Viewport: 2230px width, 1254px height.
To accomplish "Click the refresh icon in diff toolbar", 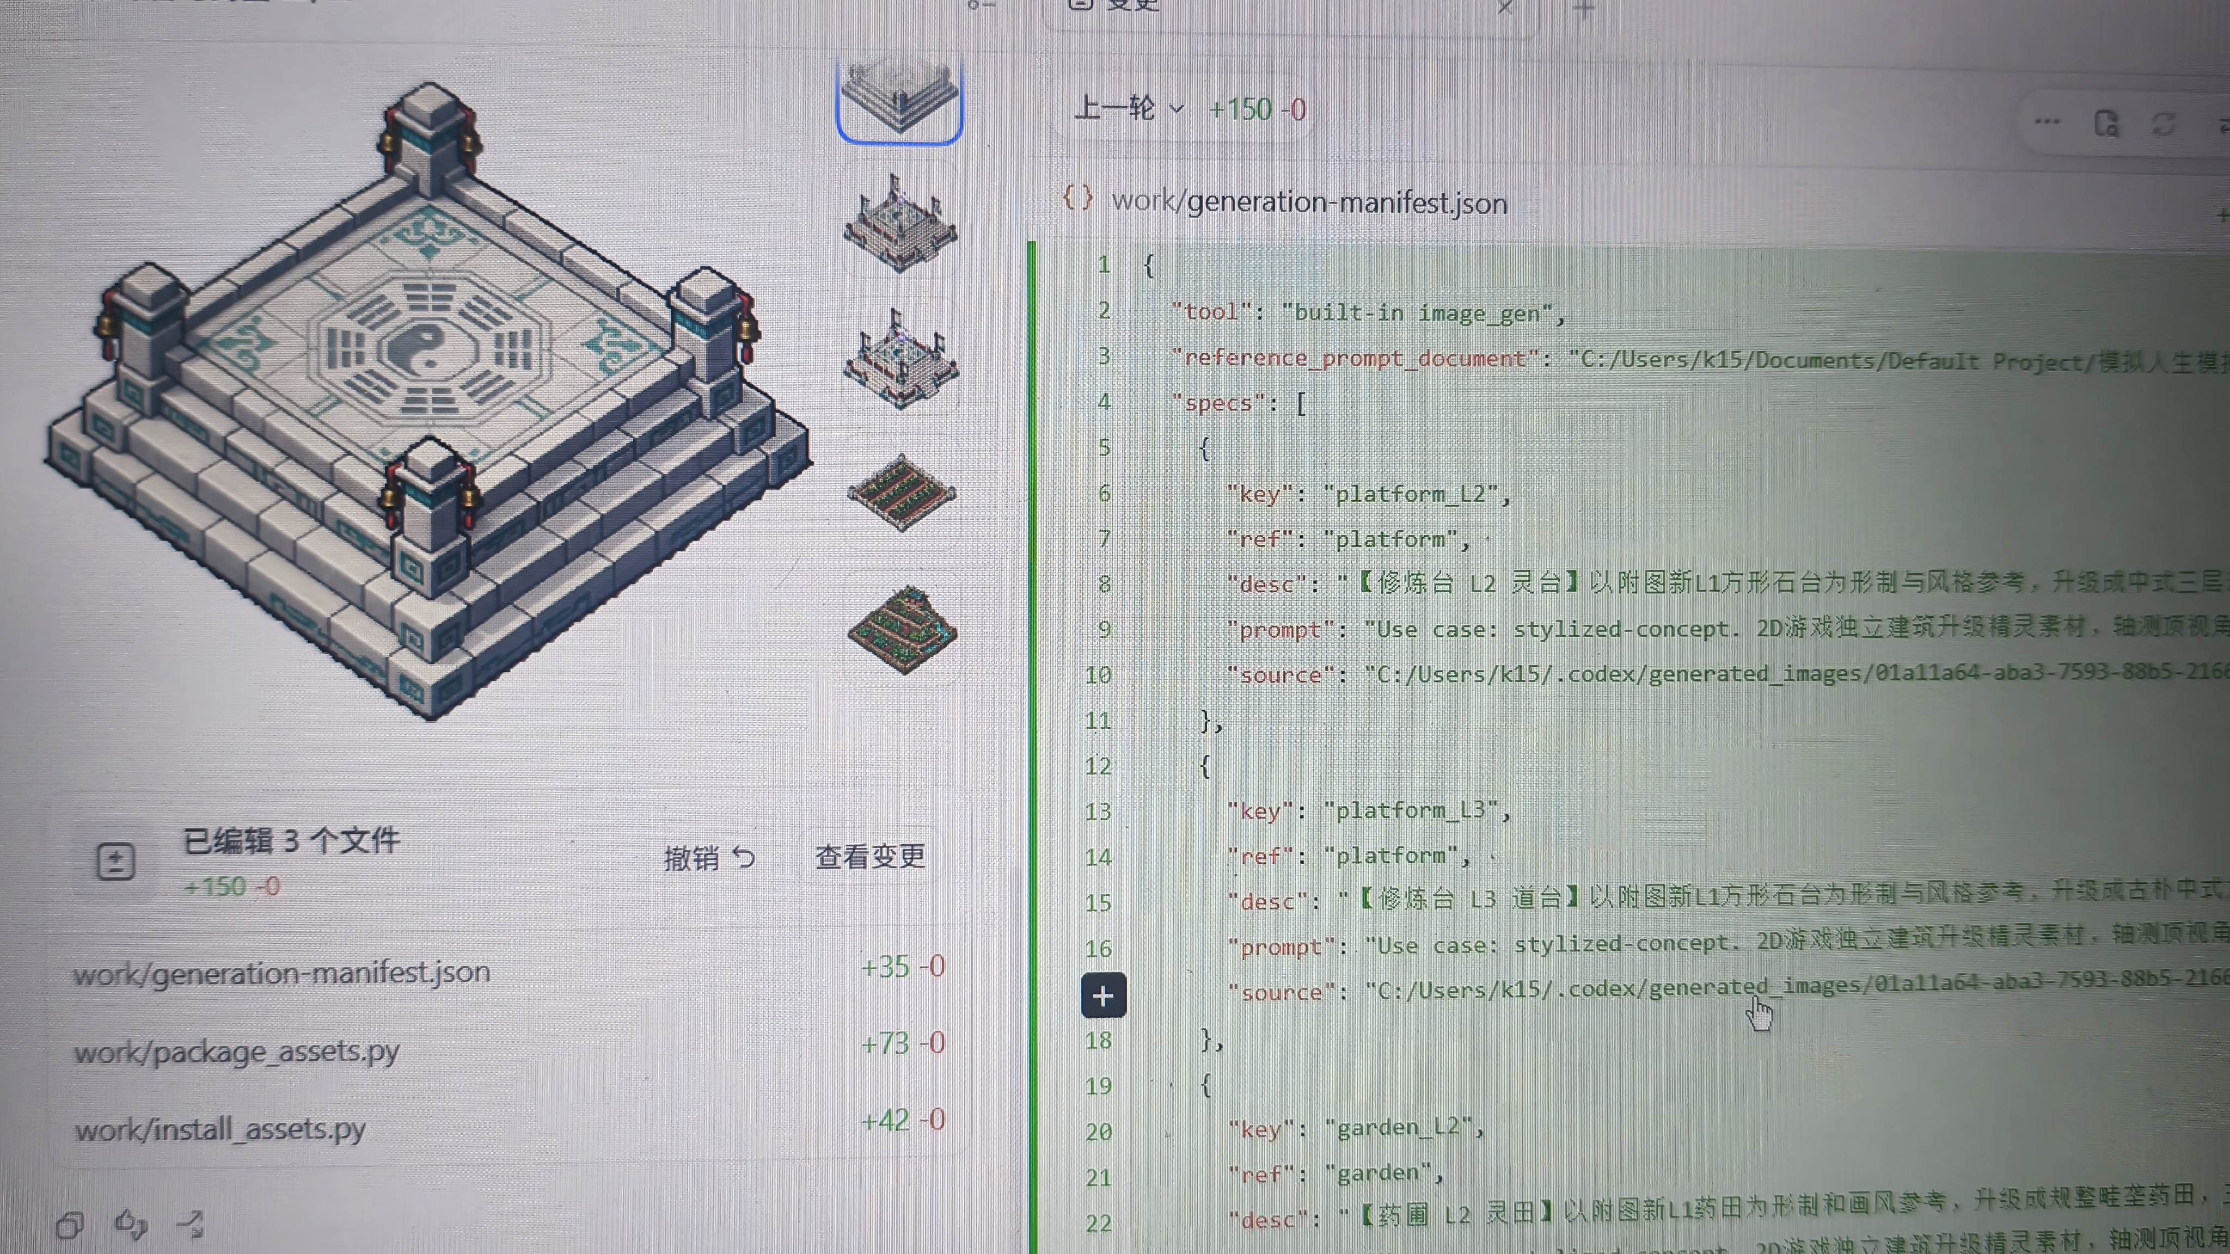I will [2164, 124].
